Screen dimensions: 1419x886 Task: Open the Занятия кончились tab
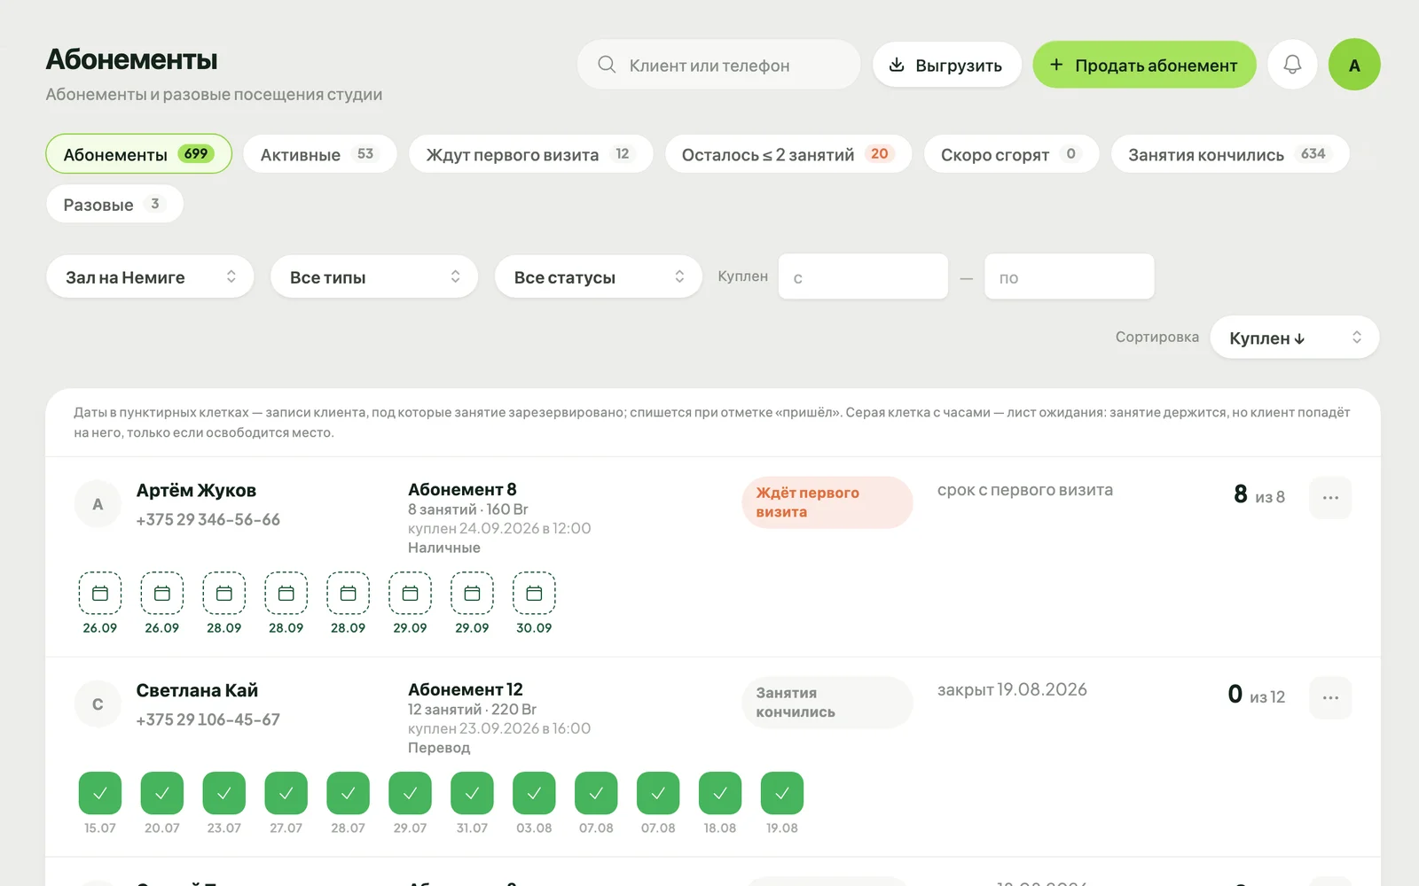[x=1230, y=154]
